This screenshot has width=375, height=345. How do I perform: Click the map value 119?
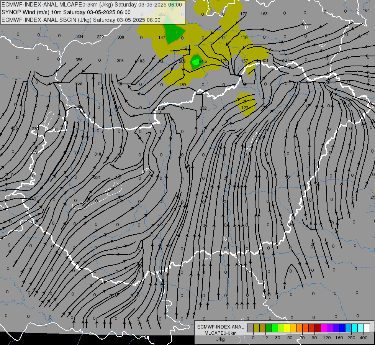(244, 38)
